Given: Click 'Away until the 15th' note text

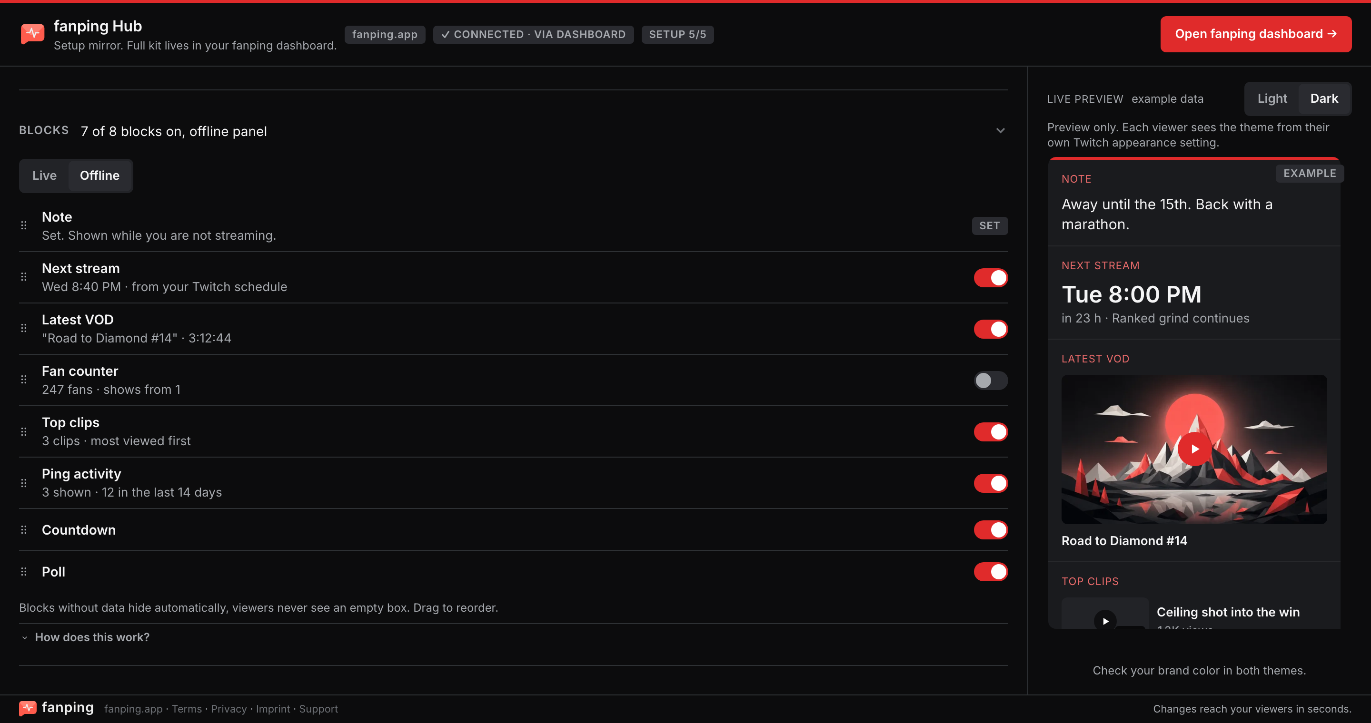Looking at the screenshot, I should pos(1167,214).
